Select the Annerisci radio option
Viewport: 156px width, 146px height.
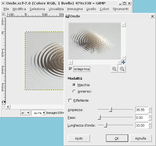pos(74,91)
